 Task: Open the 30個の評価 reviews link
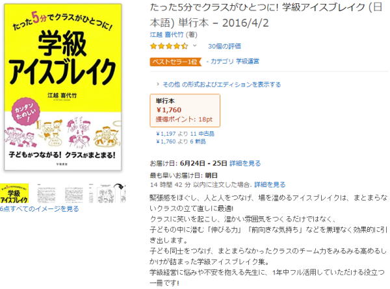[224, 46]
